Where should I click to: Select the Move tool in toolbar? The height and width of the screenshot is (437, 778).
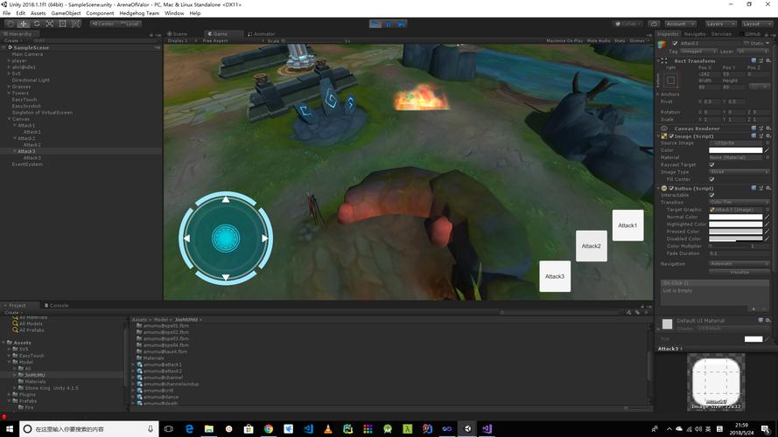click(x=24, y=24)
